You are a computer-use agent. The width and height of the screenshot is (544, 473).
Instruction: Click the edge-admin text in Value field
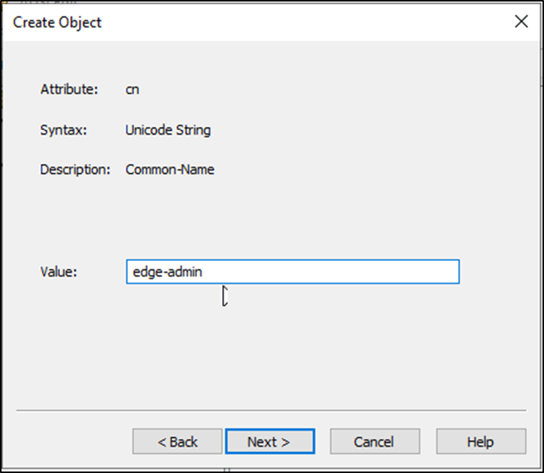166,272
